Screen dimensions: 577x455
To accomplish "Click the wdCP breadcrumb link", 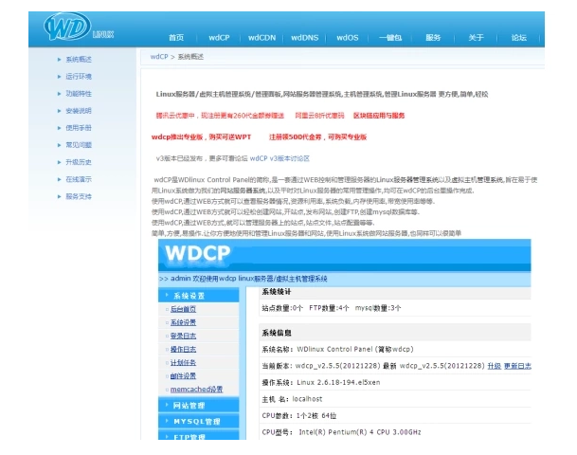I will coord(159,57).
